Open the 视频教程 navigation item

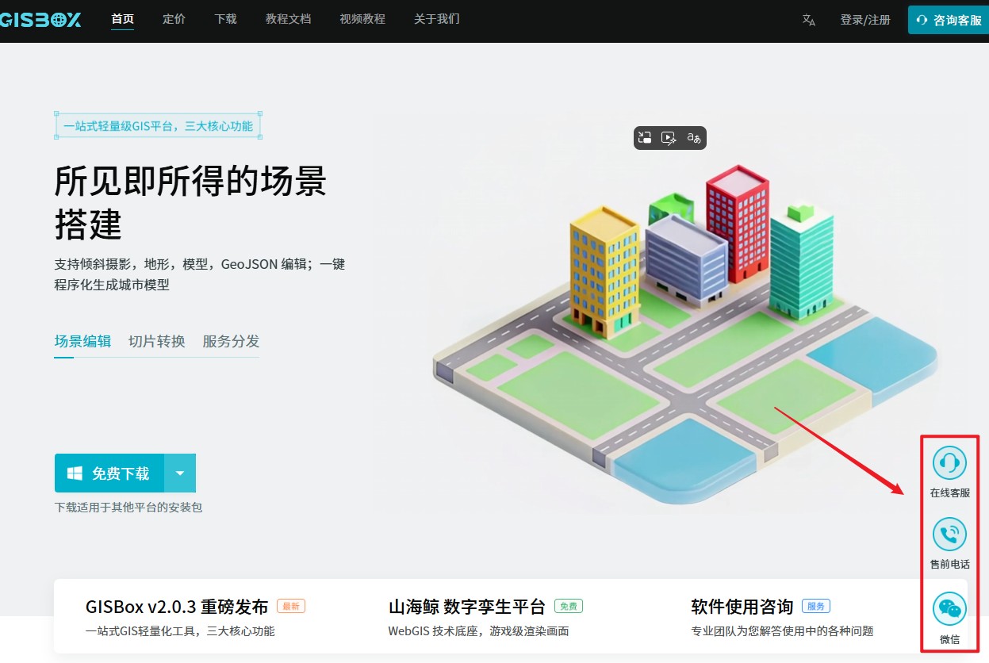click(362, 19)
